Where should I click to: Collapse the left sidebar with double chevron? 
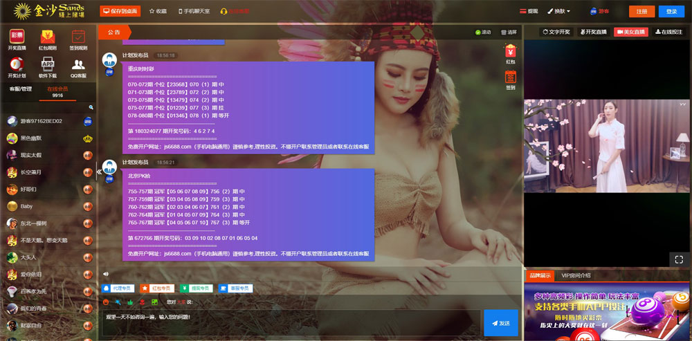point(99,172)
